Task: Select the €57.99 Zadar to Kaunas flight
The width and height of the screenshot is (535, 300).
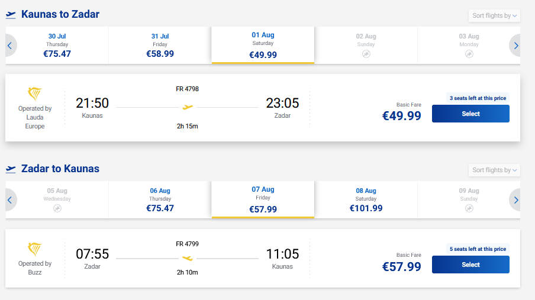Action: 470,264
